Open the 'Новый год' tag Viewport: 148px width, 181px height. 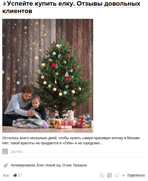[x=53, y=165]
